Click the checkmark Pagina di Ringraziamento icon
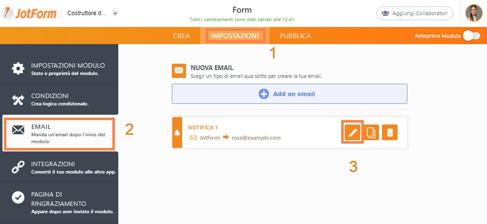Viewport: 487px width, 224px height. pos(18,198)
